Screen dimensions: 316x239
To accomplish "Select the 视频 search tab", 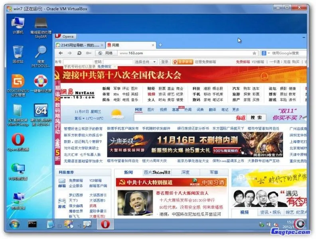I will tap(163, 110).
